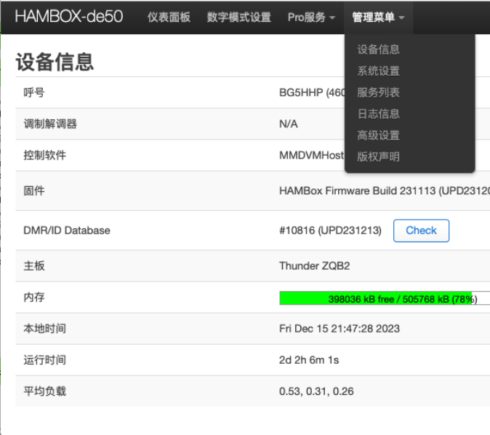The height and width of the screenshot is (435, 490).
Task: Click the 本地时间 row label
Action: (x=44, y=329)
